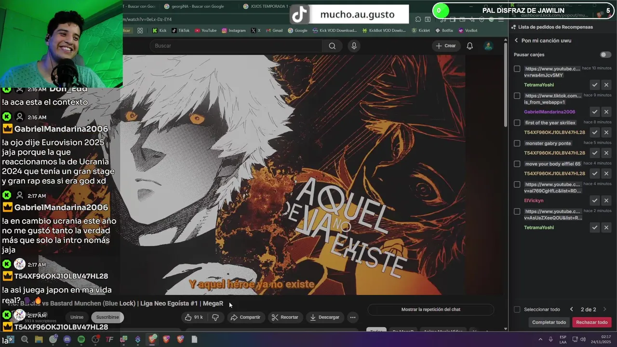Click 'Compartir' to share the video

(x=245, y=317)
